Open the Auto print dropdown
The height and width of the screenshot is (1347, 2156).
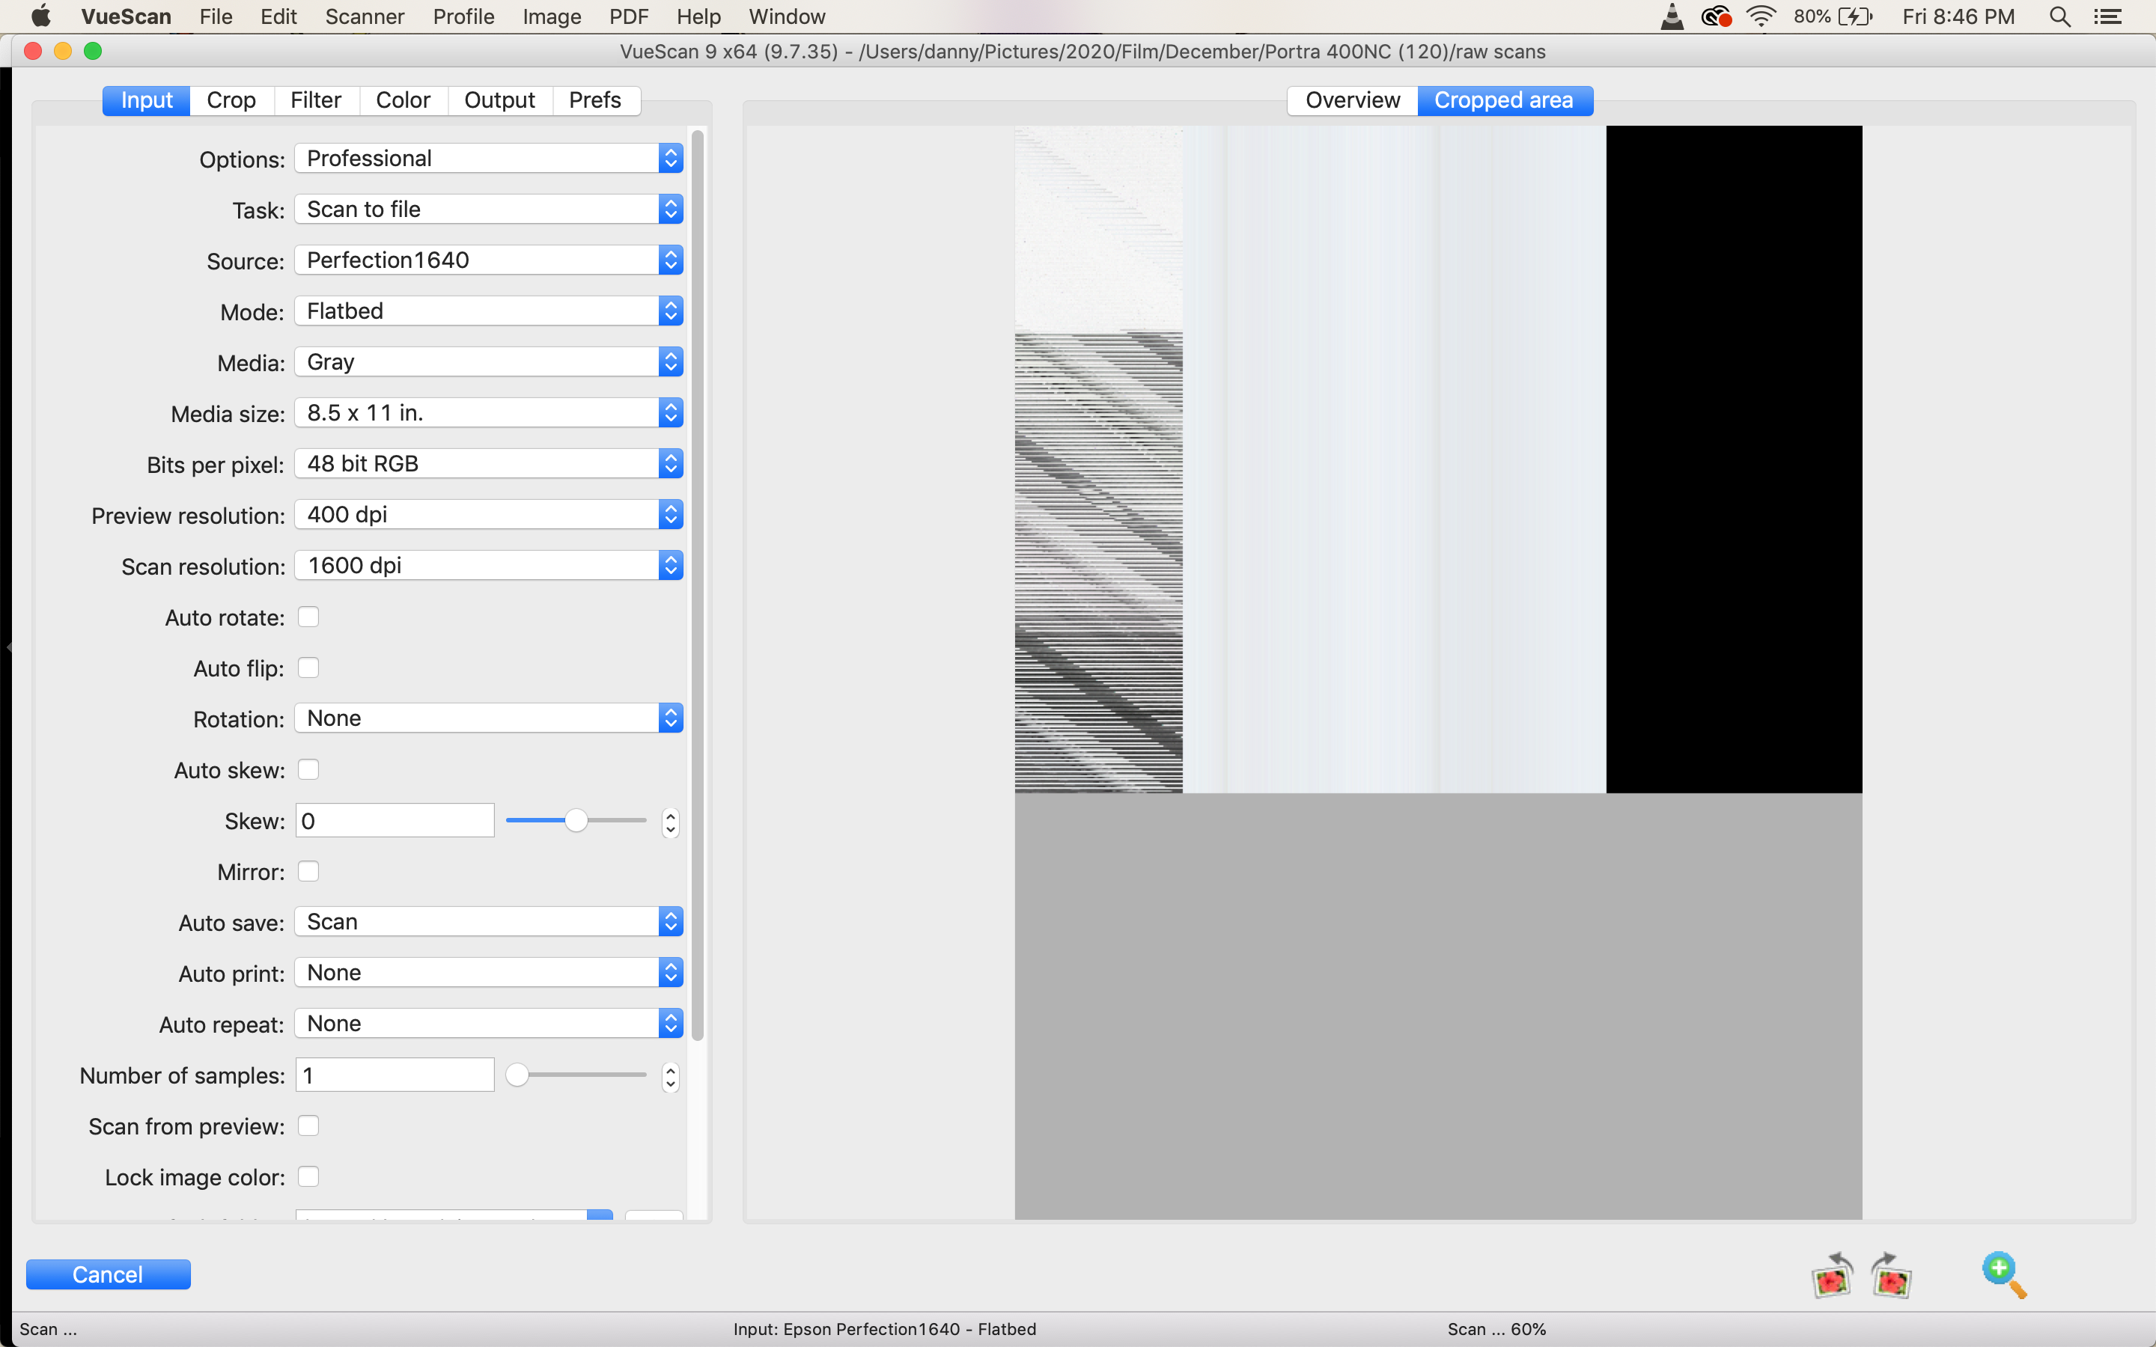click(489, 972)
